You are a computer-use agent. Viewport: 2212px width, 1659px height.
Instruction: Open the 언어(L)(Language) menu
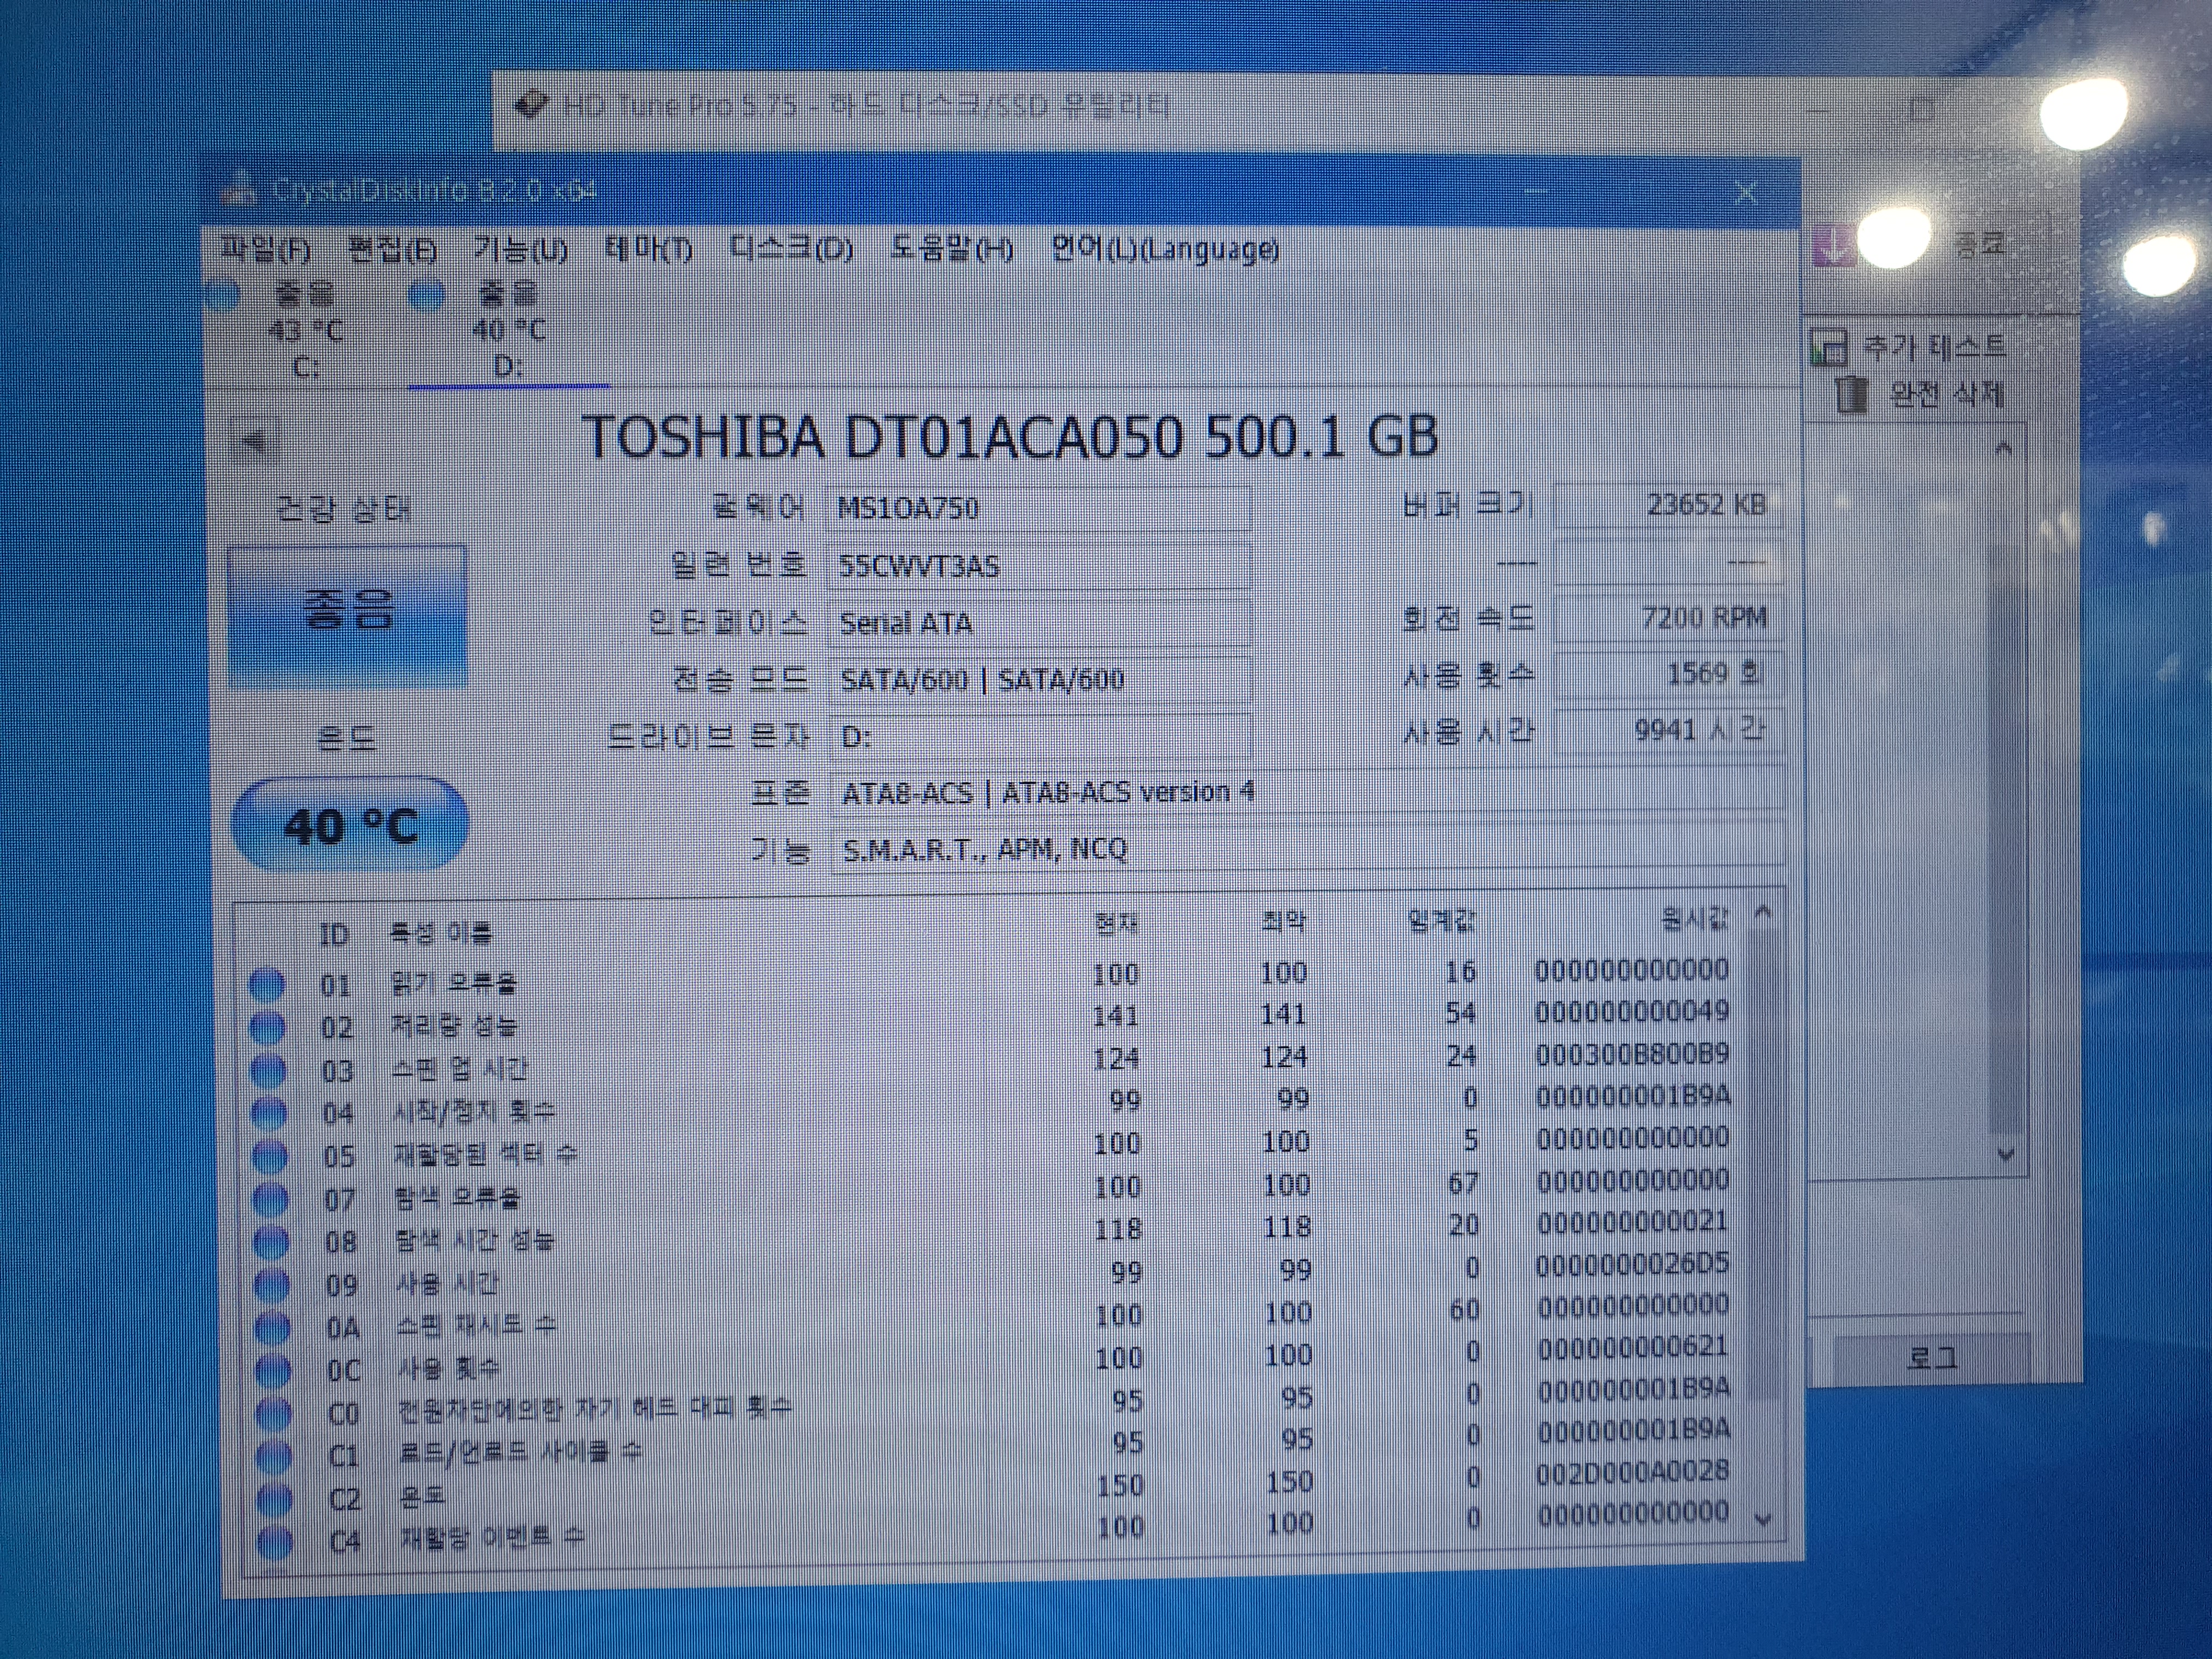point(1164,248)
